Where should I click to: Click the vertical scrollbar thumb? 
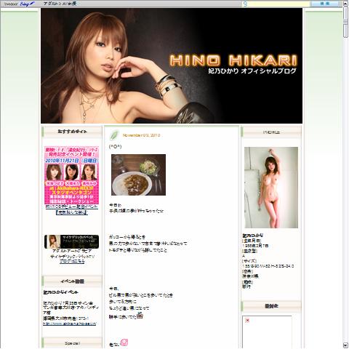coord(346,22)
